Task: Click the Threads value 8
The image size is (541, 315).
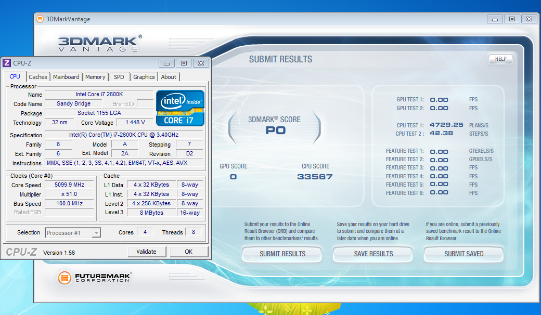Action: (193, 232)
